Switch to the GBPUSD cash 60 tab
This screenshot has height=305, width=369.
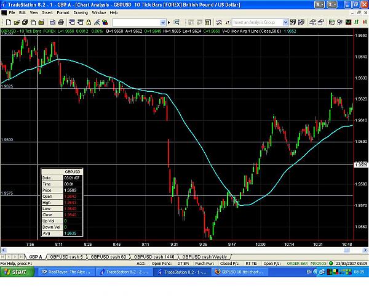point(108,257)
